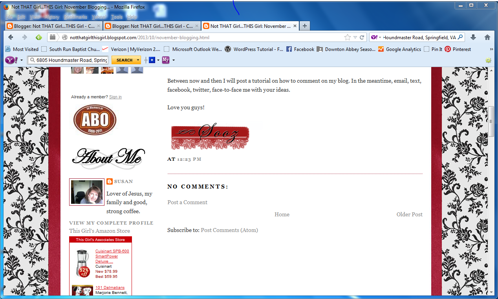The image size is (498, 299).
Task: Click the Older Post link
Action: click(x=409, y=214)
